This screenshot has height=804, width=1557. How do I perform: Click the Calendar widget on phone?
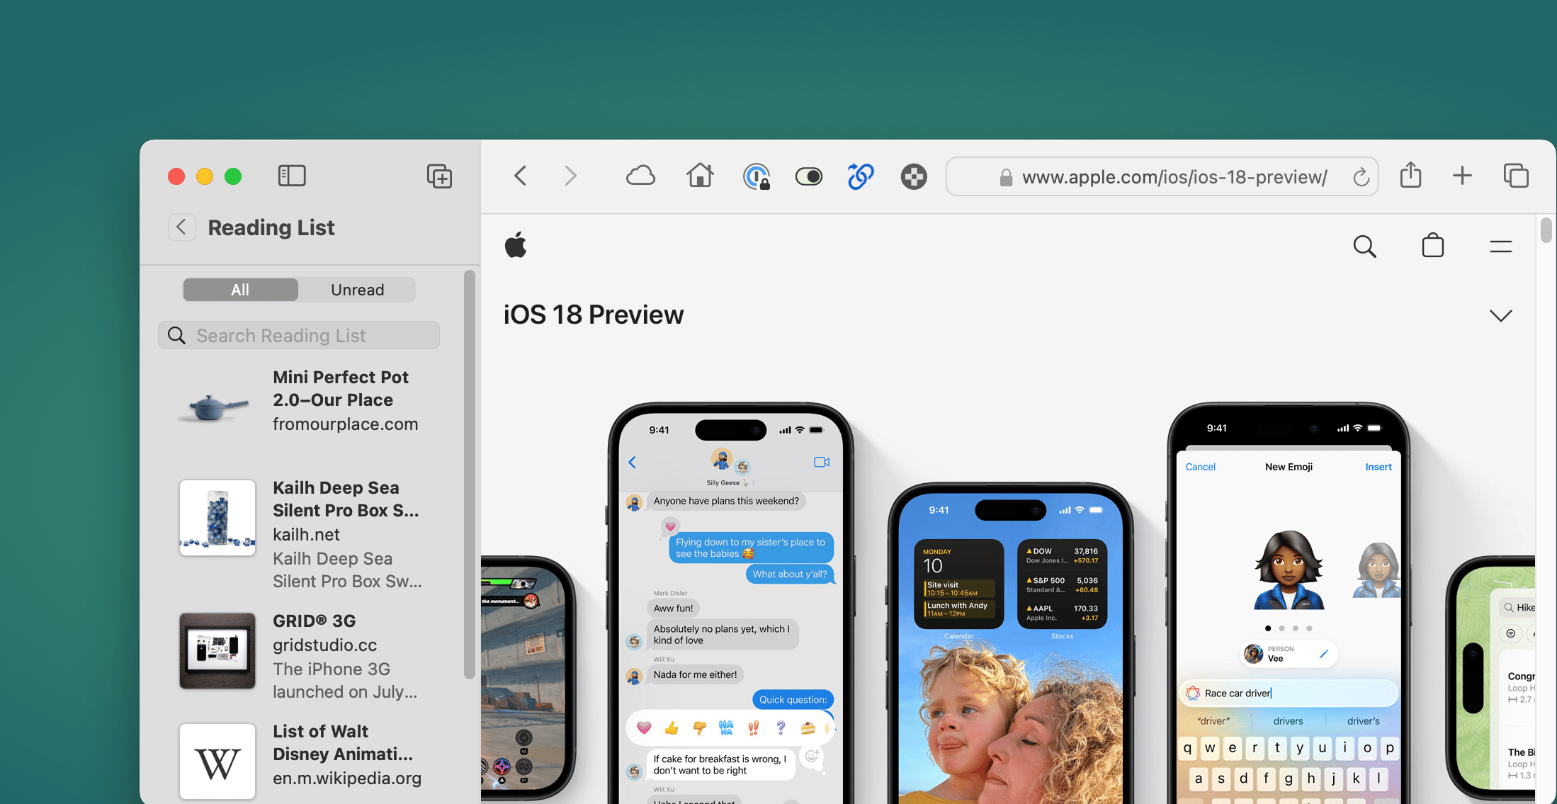(x=958, y=584)
